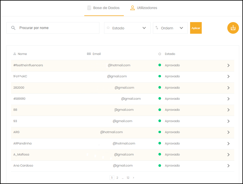The width and height of the screenshot is (243, 184).
Task: Go to page 2 of results
Action: click(x=117, y=178)
